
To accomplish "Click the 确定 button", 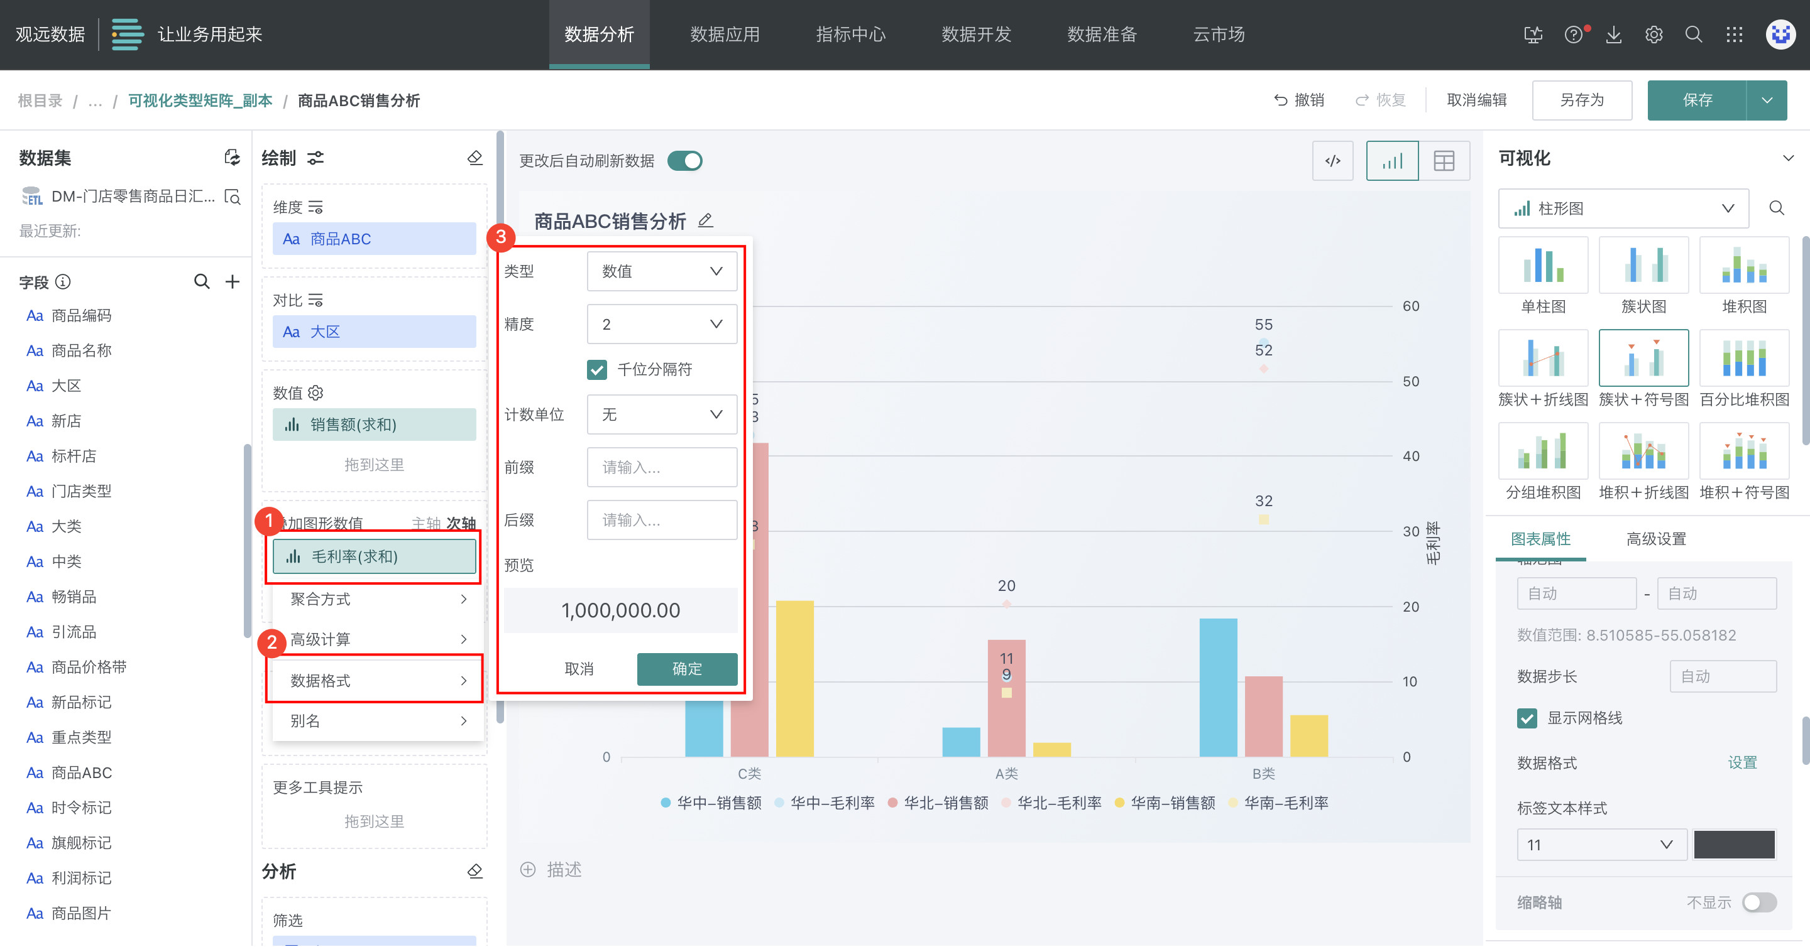I will tap(686, 668).
